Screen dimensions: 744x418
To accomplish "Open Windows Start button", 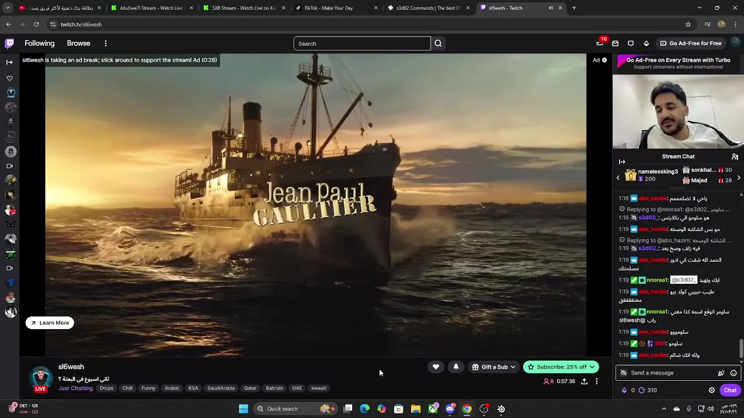I will (244, 409).
